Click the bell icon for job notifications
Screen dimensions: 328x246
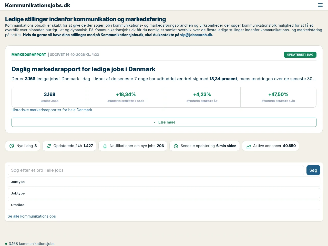105,146
